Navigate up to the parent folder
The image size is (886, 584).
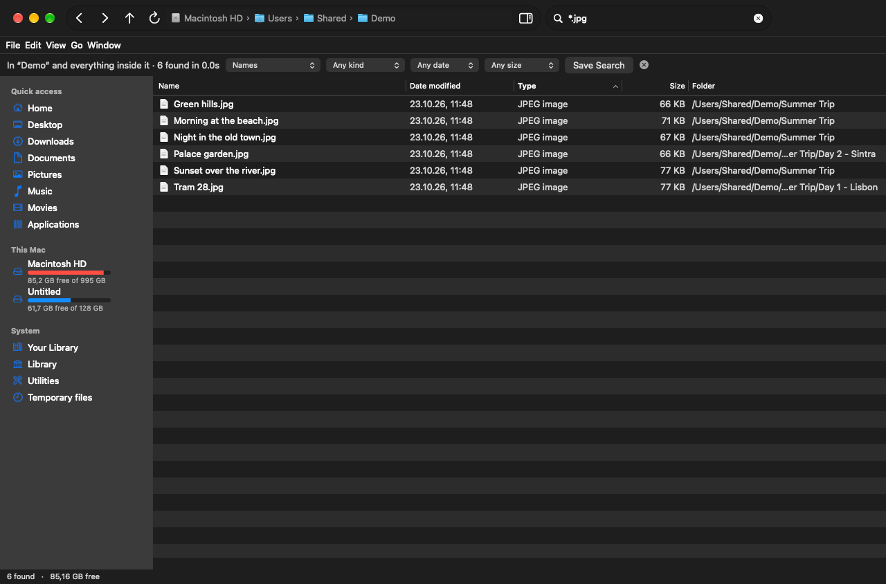point(129,19)
